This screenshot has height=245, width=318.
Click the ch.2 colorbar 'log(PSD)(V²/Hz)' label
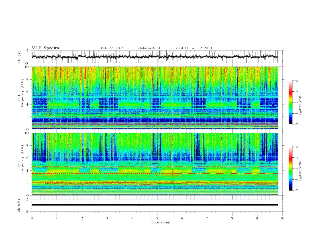pyautogui.click(x=300, y=170)
